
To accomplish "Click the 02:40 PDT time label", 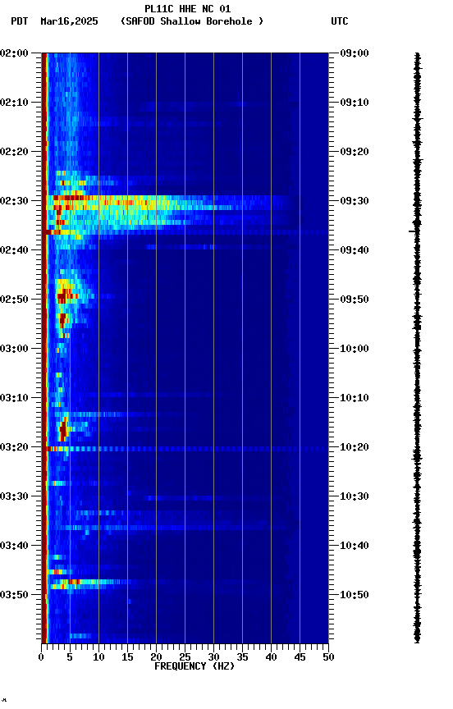I will (x=14, y=250).
